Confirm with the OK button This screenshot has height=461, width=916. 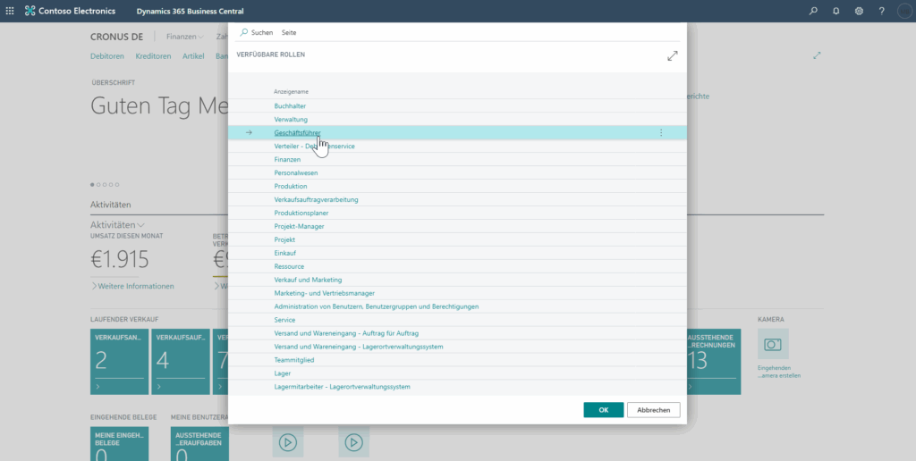pos(603,410)
